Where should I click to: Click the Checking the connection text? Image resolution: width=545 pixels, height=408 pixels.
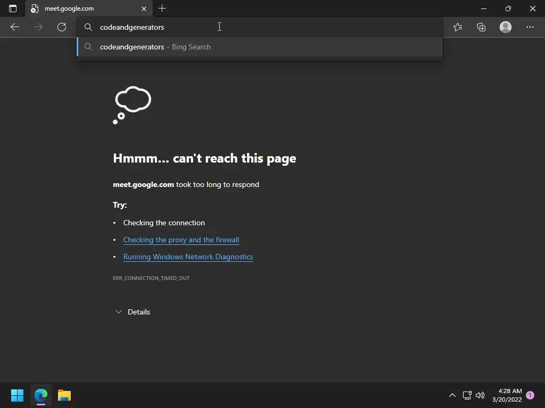pyautogui.click(x=164, y=223)
